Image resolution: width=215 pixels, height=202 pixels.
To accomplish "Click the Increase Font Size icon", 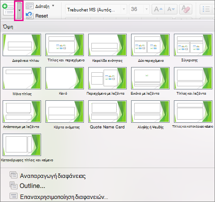I will pyautogui.click(x=158, y=9).
